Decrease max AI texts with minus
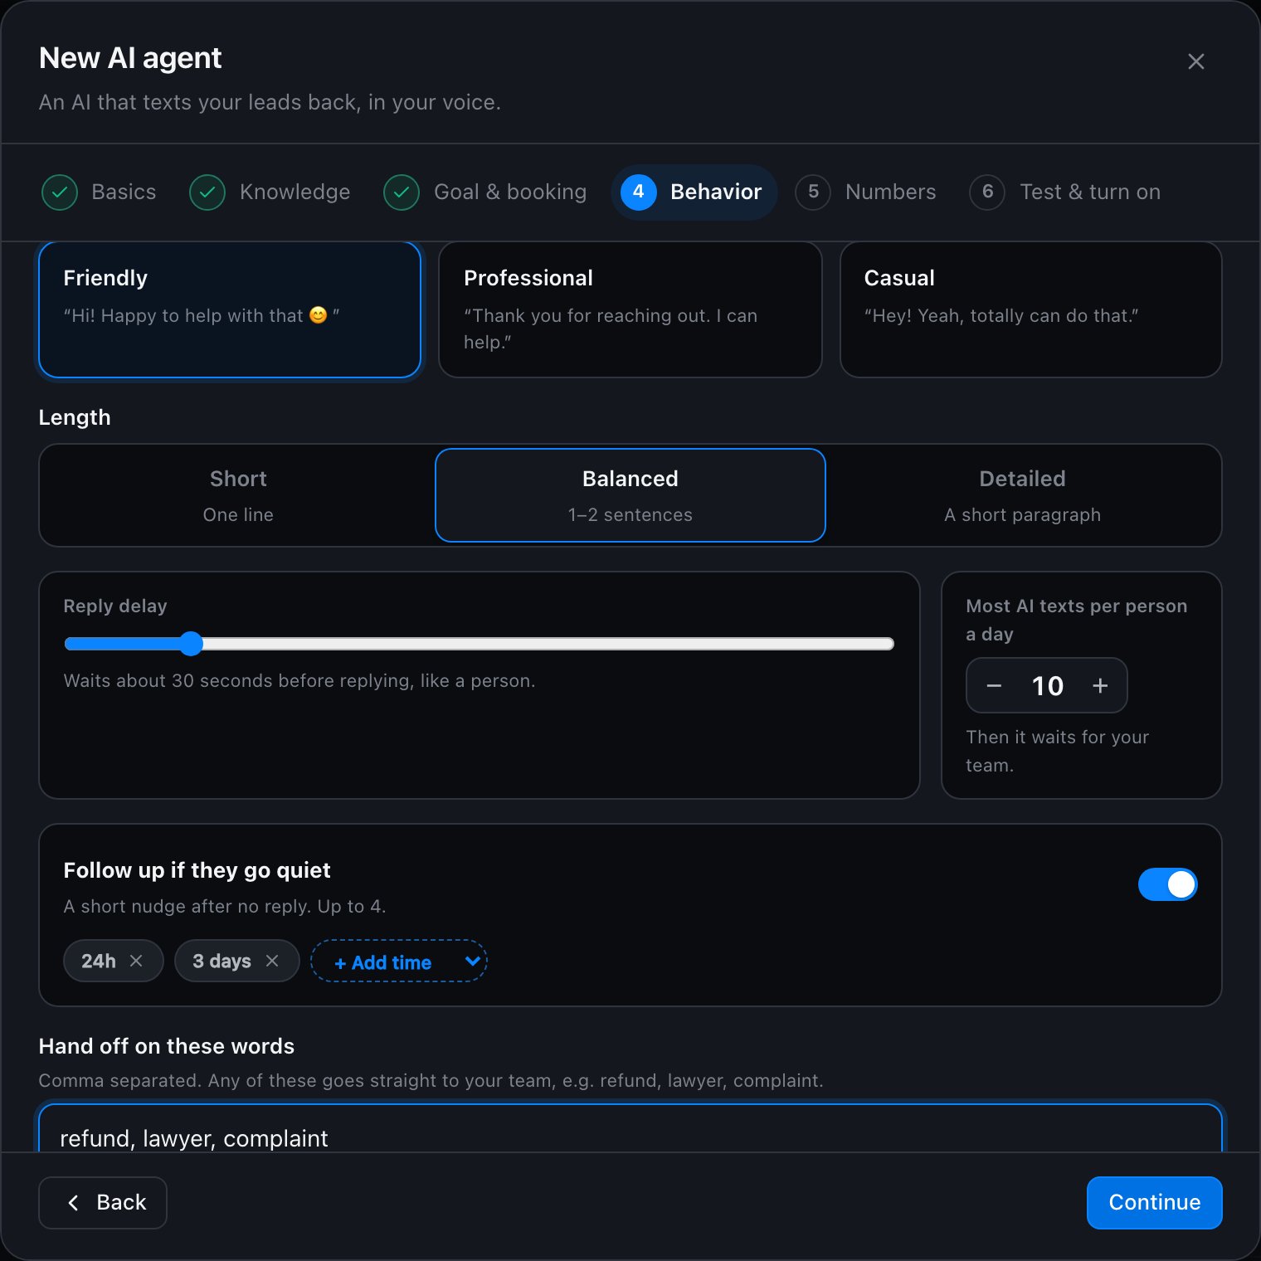The image size is (1261, 1261). click(994, 686)
